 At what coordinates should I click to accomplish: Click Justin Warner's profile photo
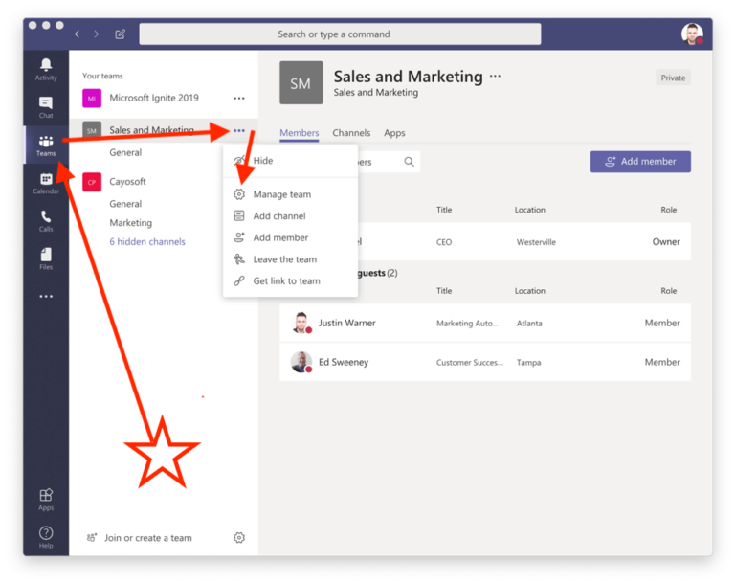tap(301, 323)
